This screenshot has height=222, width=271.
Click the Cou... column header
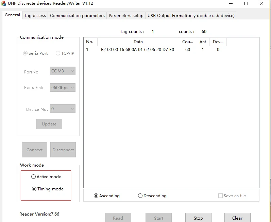click(187, 41)
